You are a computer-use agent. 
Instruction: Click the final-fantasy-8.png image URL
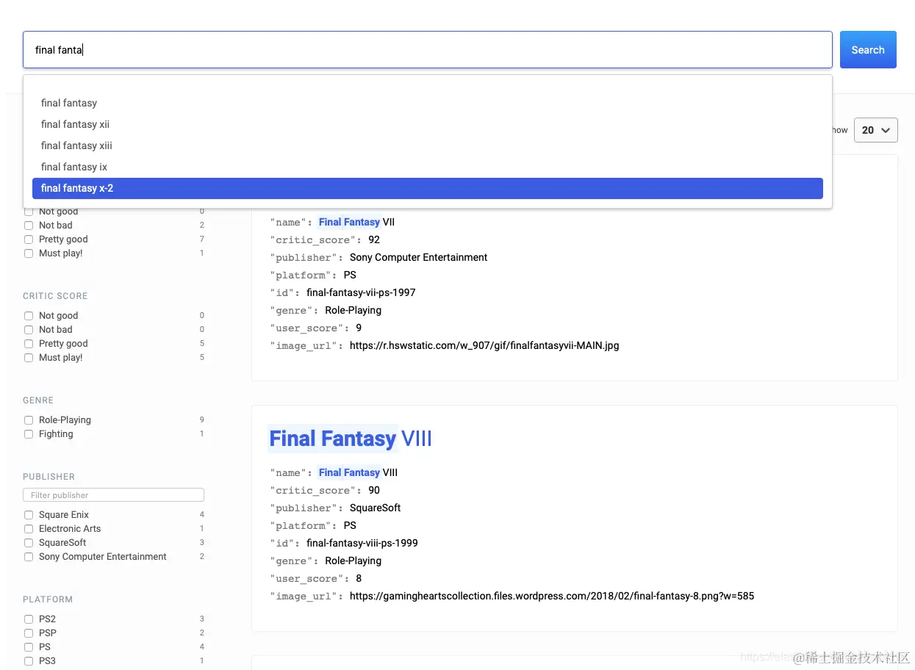552,596
